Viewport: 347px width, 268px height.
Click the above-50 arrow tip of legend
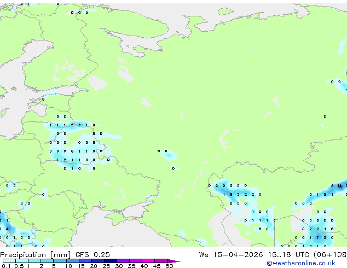(173, 261)
